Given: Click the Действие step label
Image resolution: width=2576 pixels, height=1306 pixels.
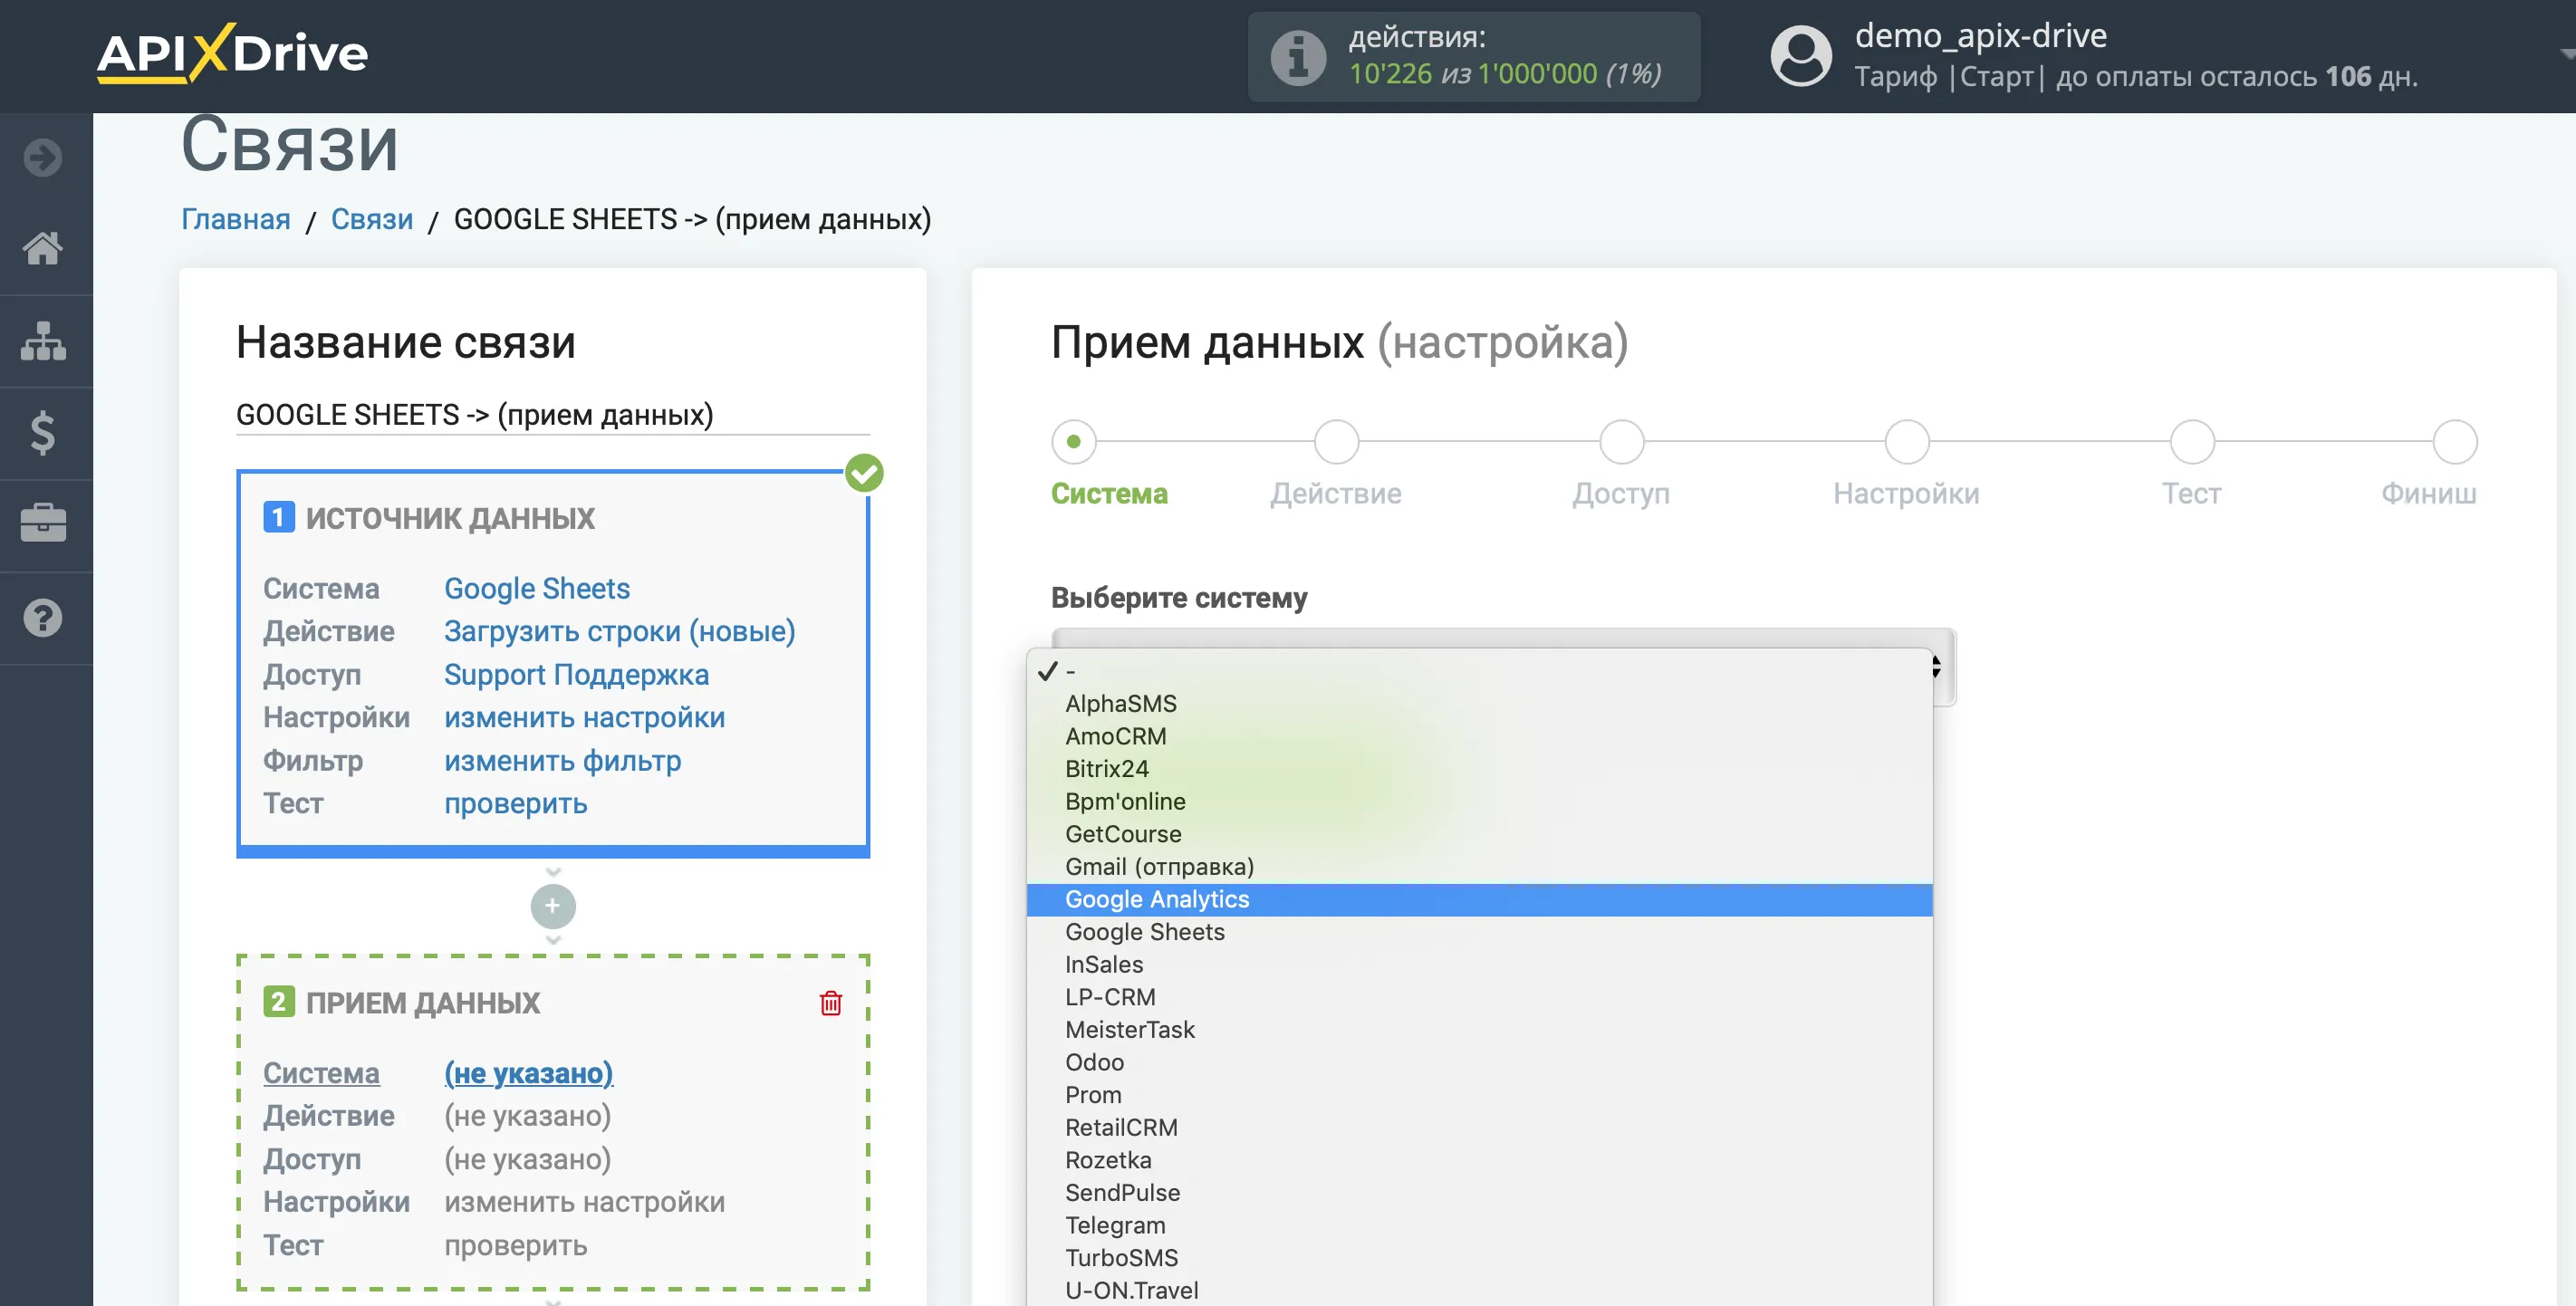Looking at the screenshot, I should pos(1336,493).
